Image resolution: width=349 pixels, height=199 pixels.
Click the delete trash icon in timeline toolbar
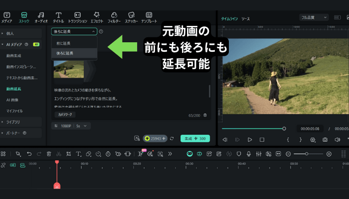pos(48,154)
